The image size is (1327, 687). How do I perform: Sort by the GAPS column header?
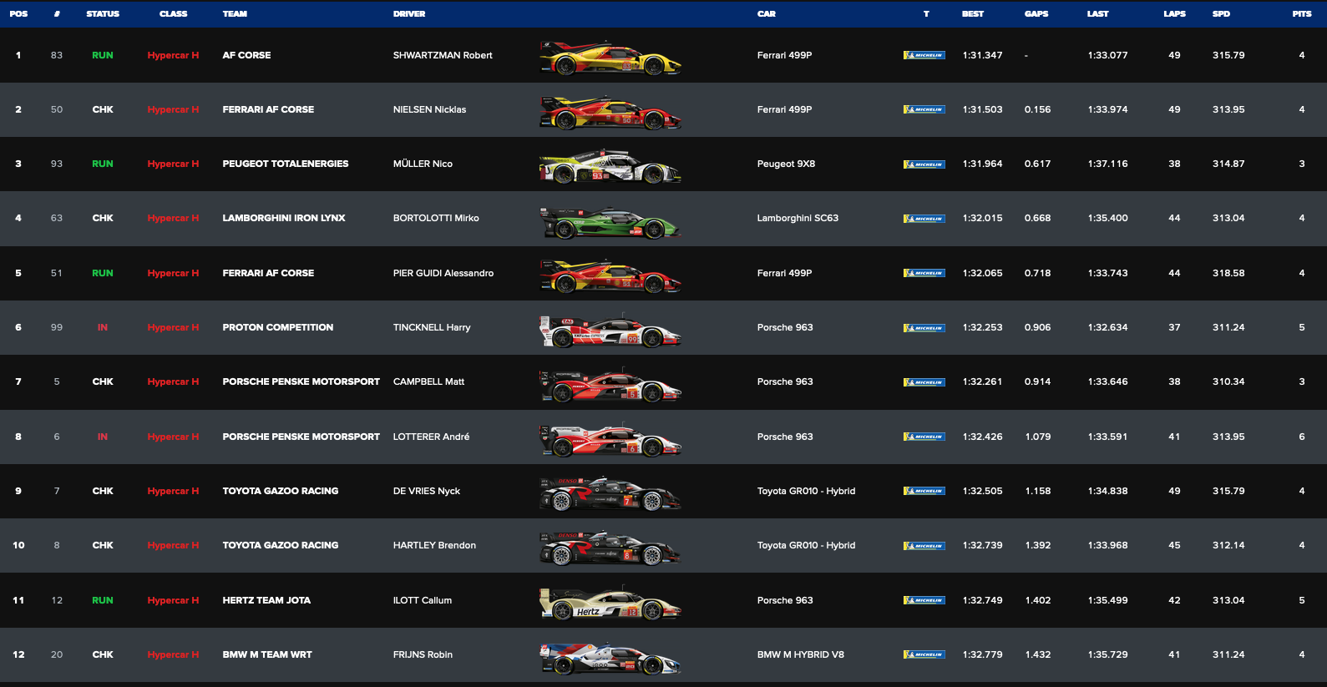(x=1036, y=14)
